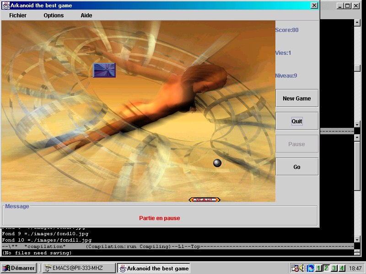This screenshot has width=366, height=274.
Task: Click the blue globe tray icon
Action: (311, 268)
